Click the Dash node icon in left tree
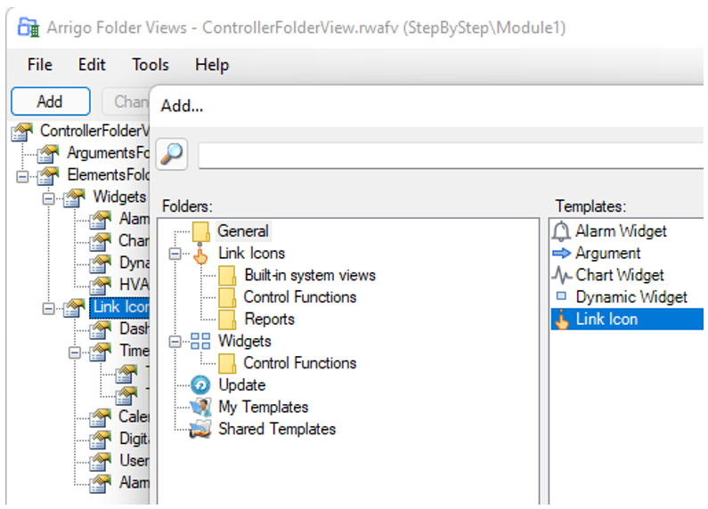The image size is (708, 509). tap(101, 329)
